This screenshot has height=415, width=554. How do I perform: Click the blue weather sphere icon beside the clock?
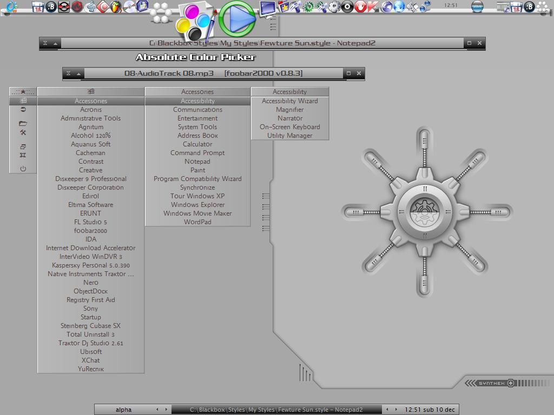[477, 6]
